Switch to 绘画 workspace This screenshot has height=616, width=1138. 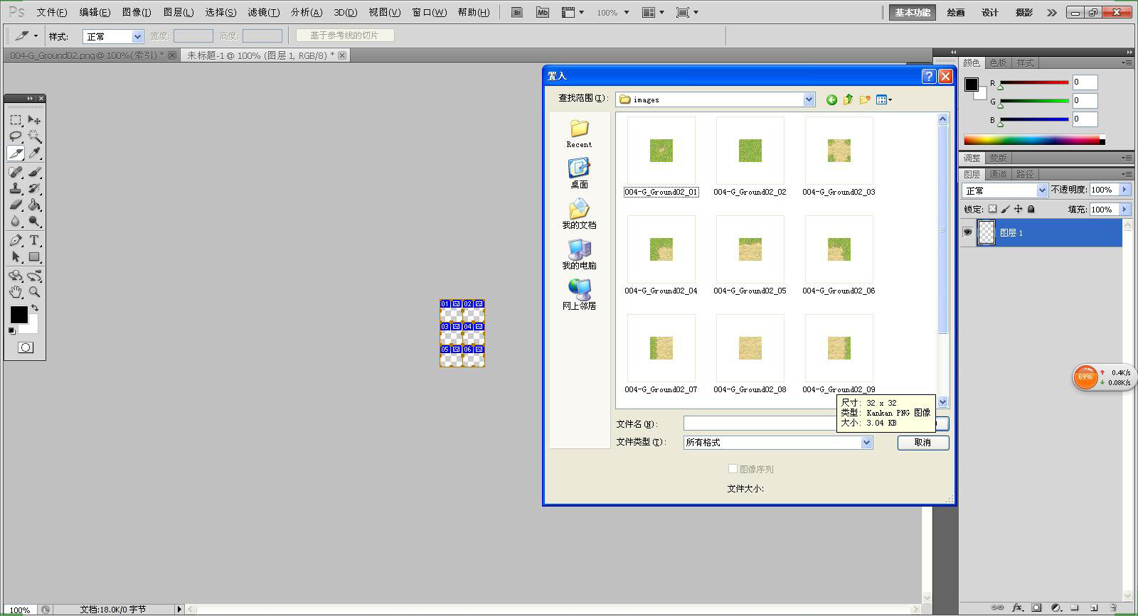[956, 12]
